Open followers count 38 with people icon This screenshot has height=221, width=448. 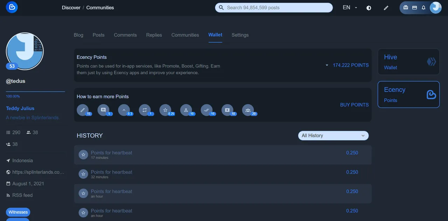(32, 133)
